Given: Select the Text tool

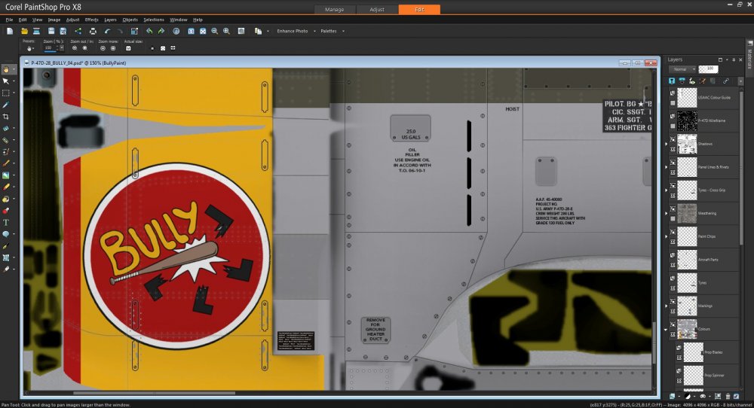Looking at the screenshot, I should coord(6,222).
